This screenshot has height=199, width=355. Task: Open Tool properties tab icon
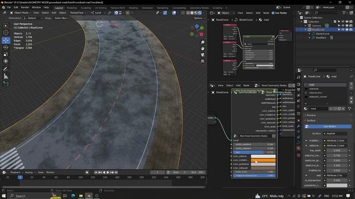(298, 77)
